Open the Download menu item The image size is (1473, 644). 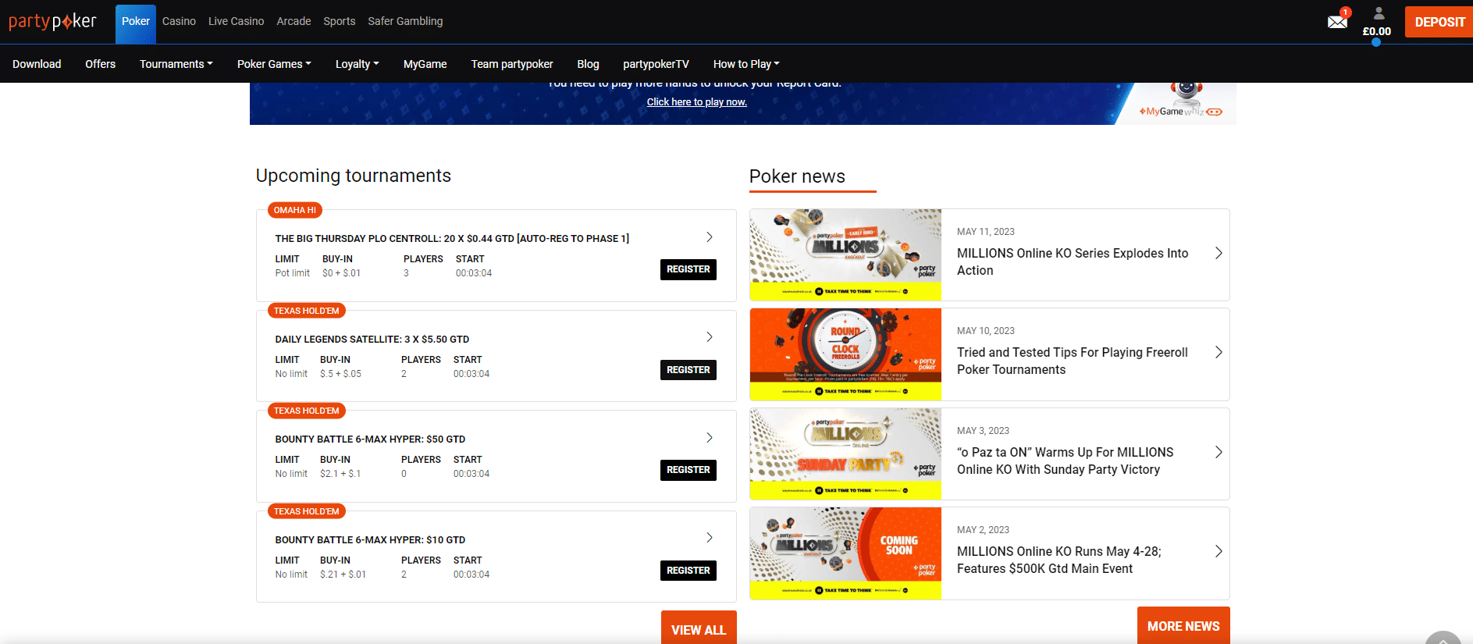pyautogui.click(x=37, y=64)
